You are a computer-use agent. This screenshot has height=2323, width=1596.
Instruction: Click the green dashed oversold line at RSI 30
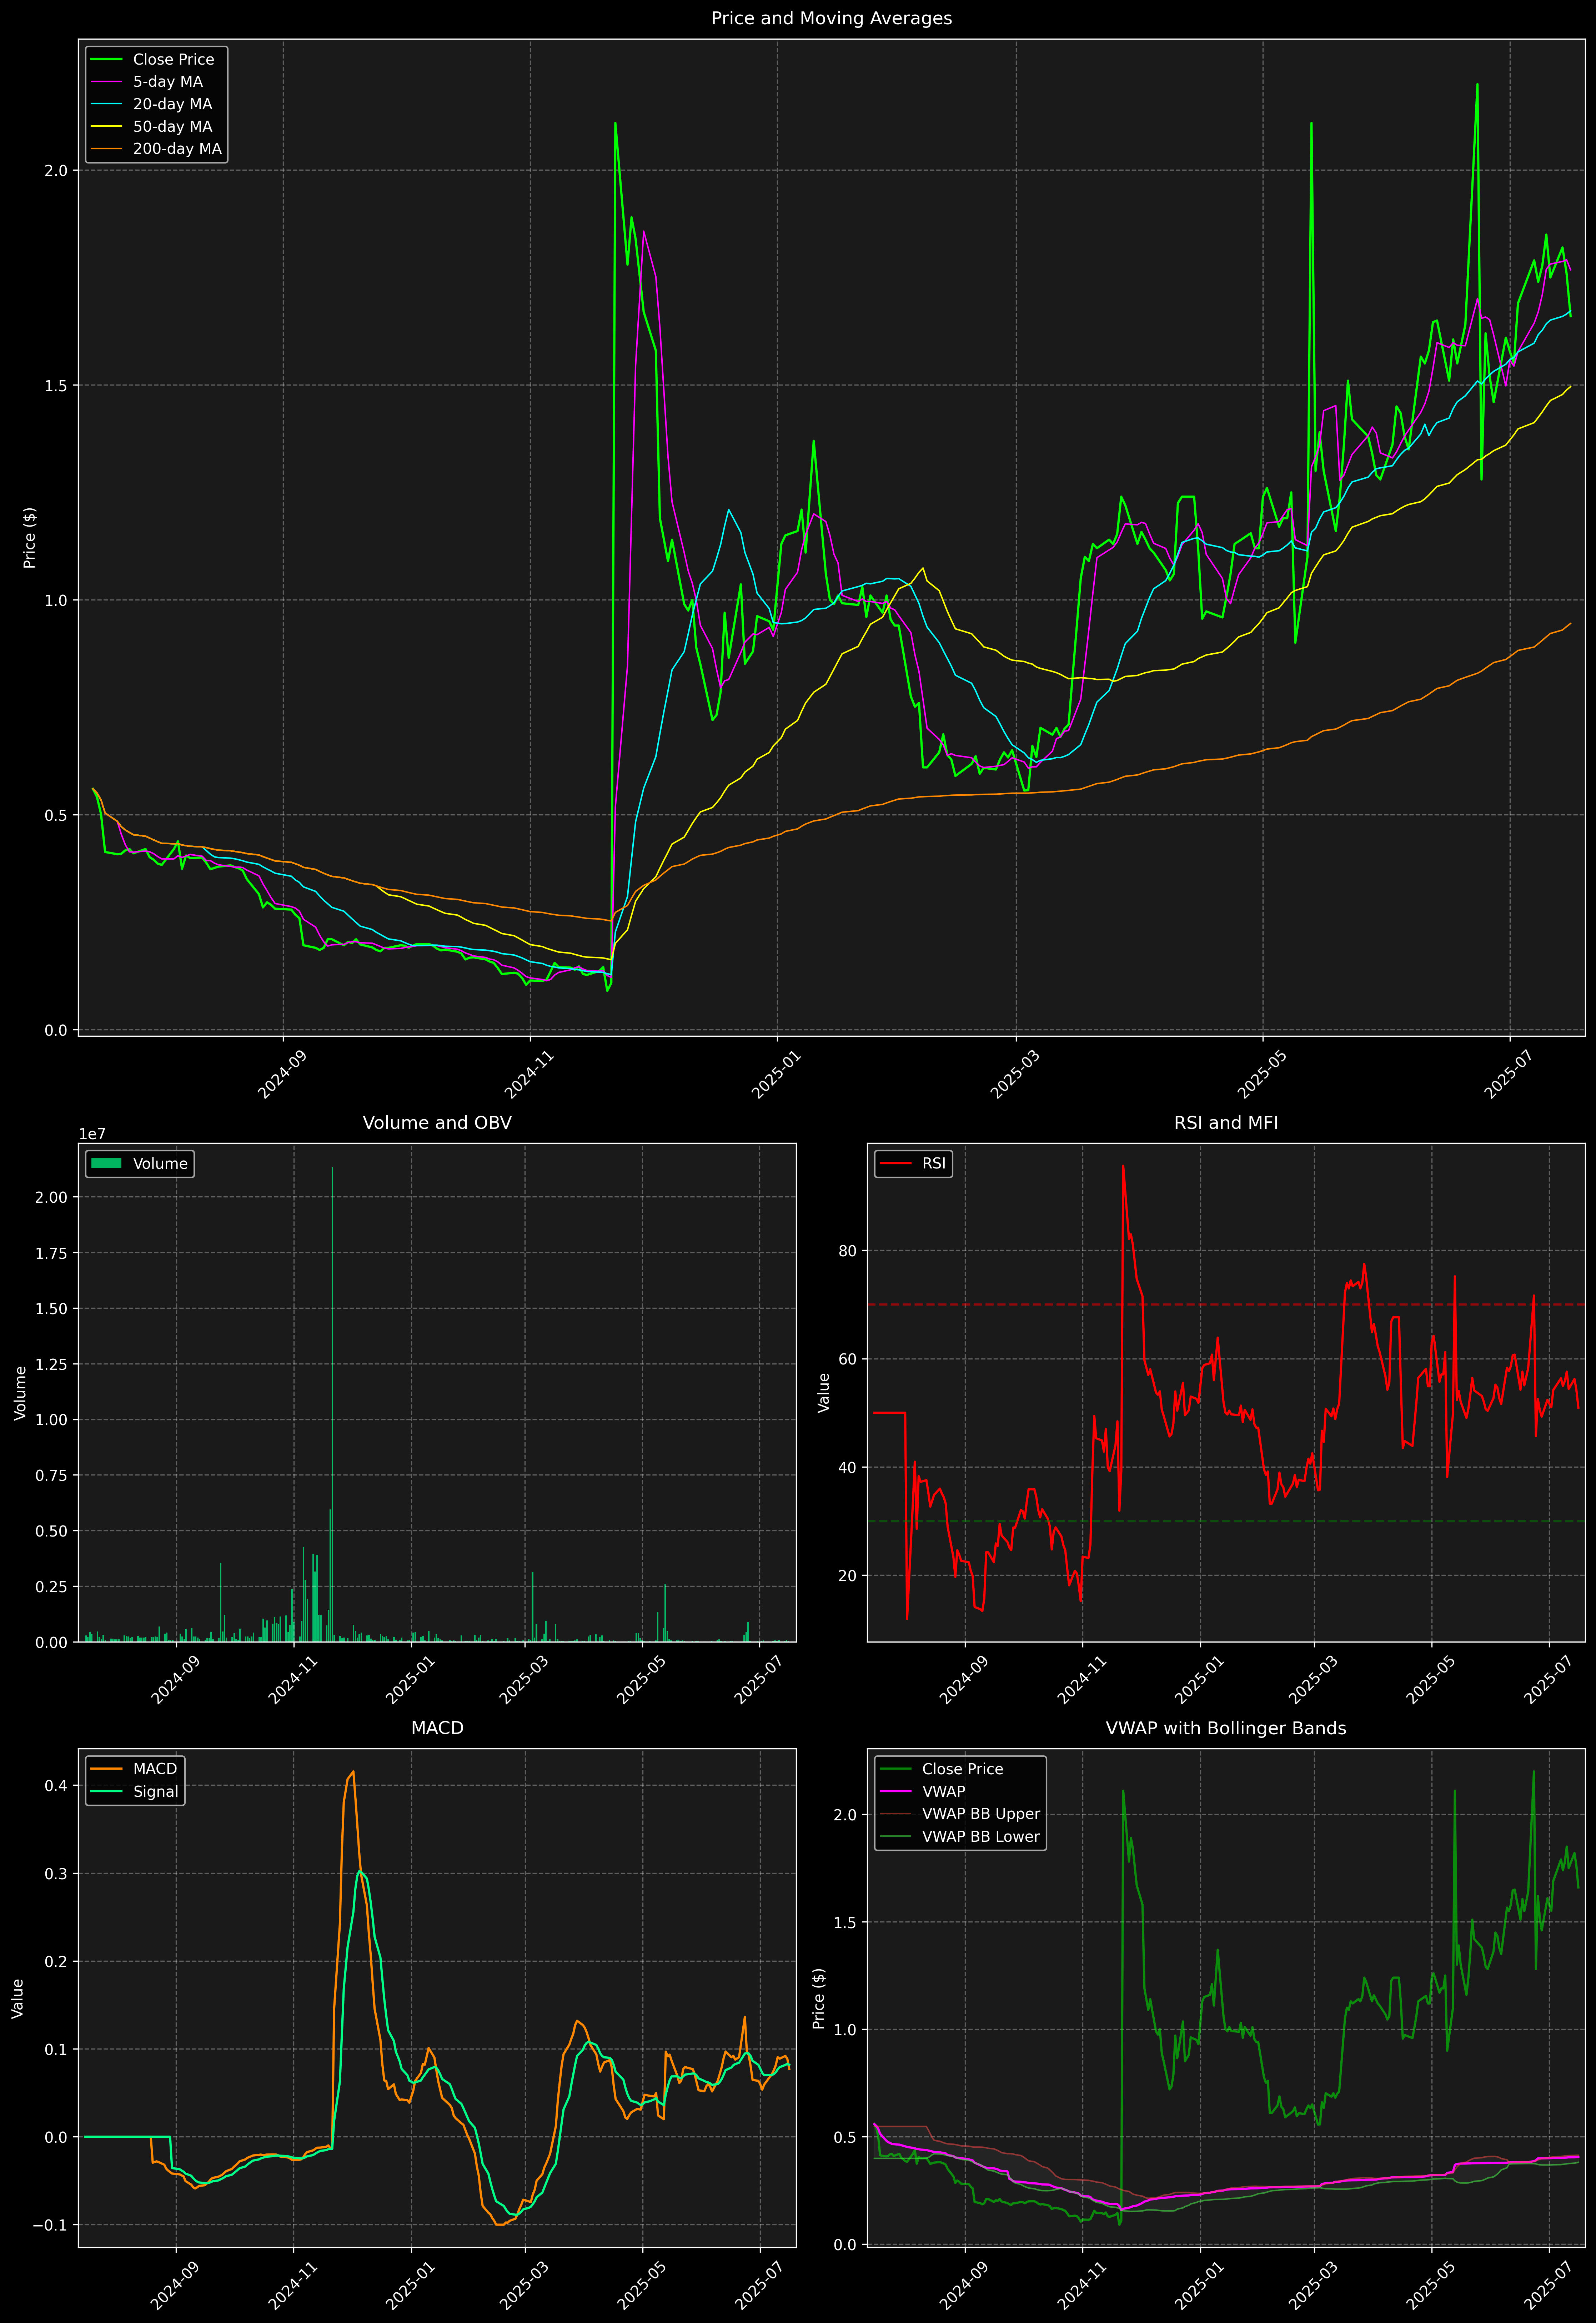[x=1226, y=1521]
